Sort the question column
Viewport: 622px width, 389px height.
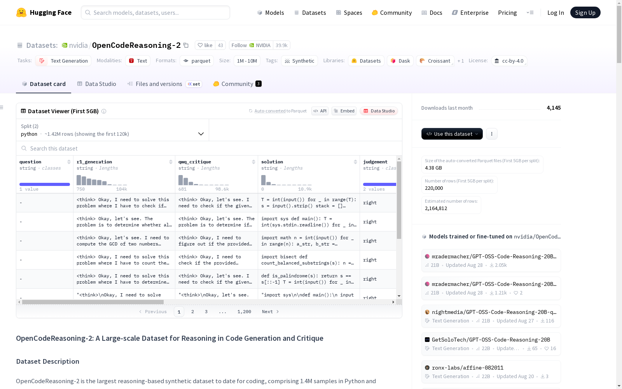[x=69, y=162]
